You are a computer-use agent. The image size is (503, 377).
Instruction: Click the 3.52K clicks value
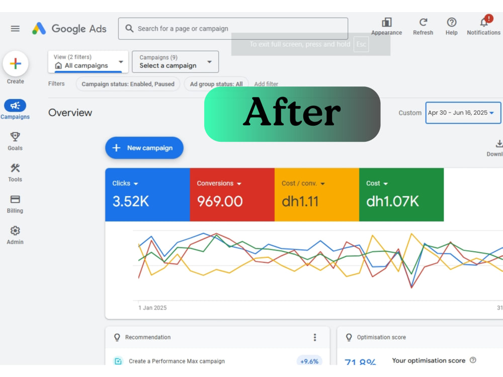coord(131,202)
